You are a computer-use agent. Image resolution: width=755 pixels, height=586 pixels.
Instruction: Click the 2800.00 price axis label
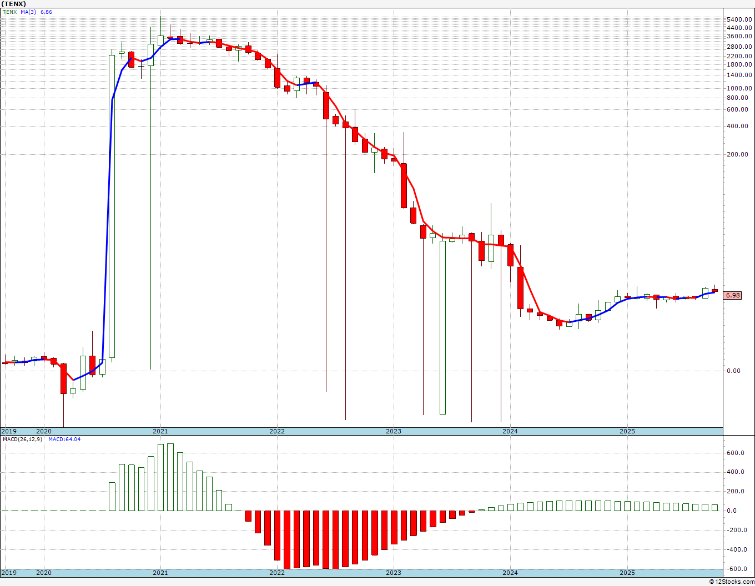coord(739,46)
